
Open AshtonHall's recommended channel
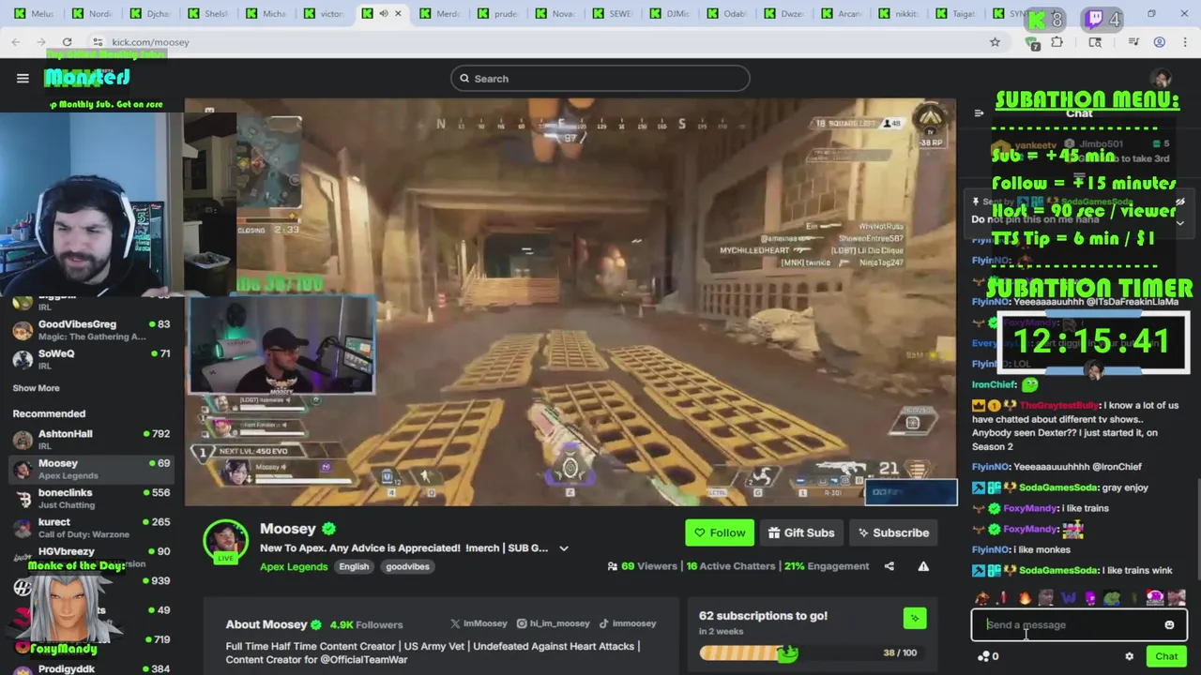[x=92, y=439]
